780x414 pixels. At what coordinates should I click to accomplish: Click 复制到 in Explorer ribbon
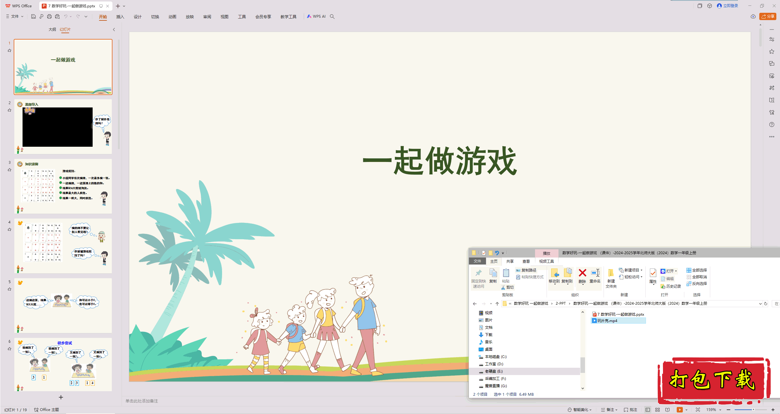567,276
